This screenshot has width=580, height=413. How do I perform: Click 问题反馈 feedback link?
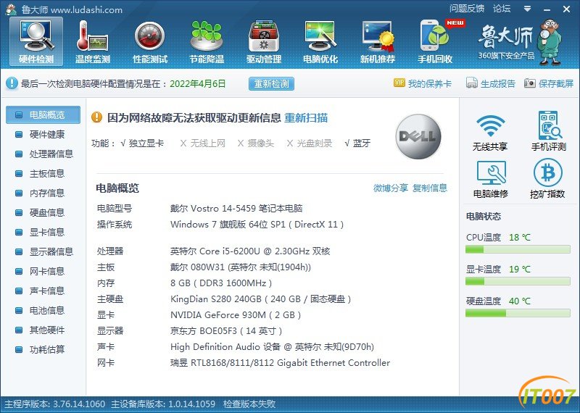[467, 9]
